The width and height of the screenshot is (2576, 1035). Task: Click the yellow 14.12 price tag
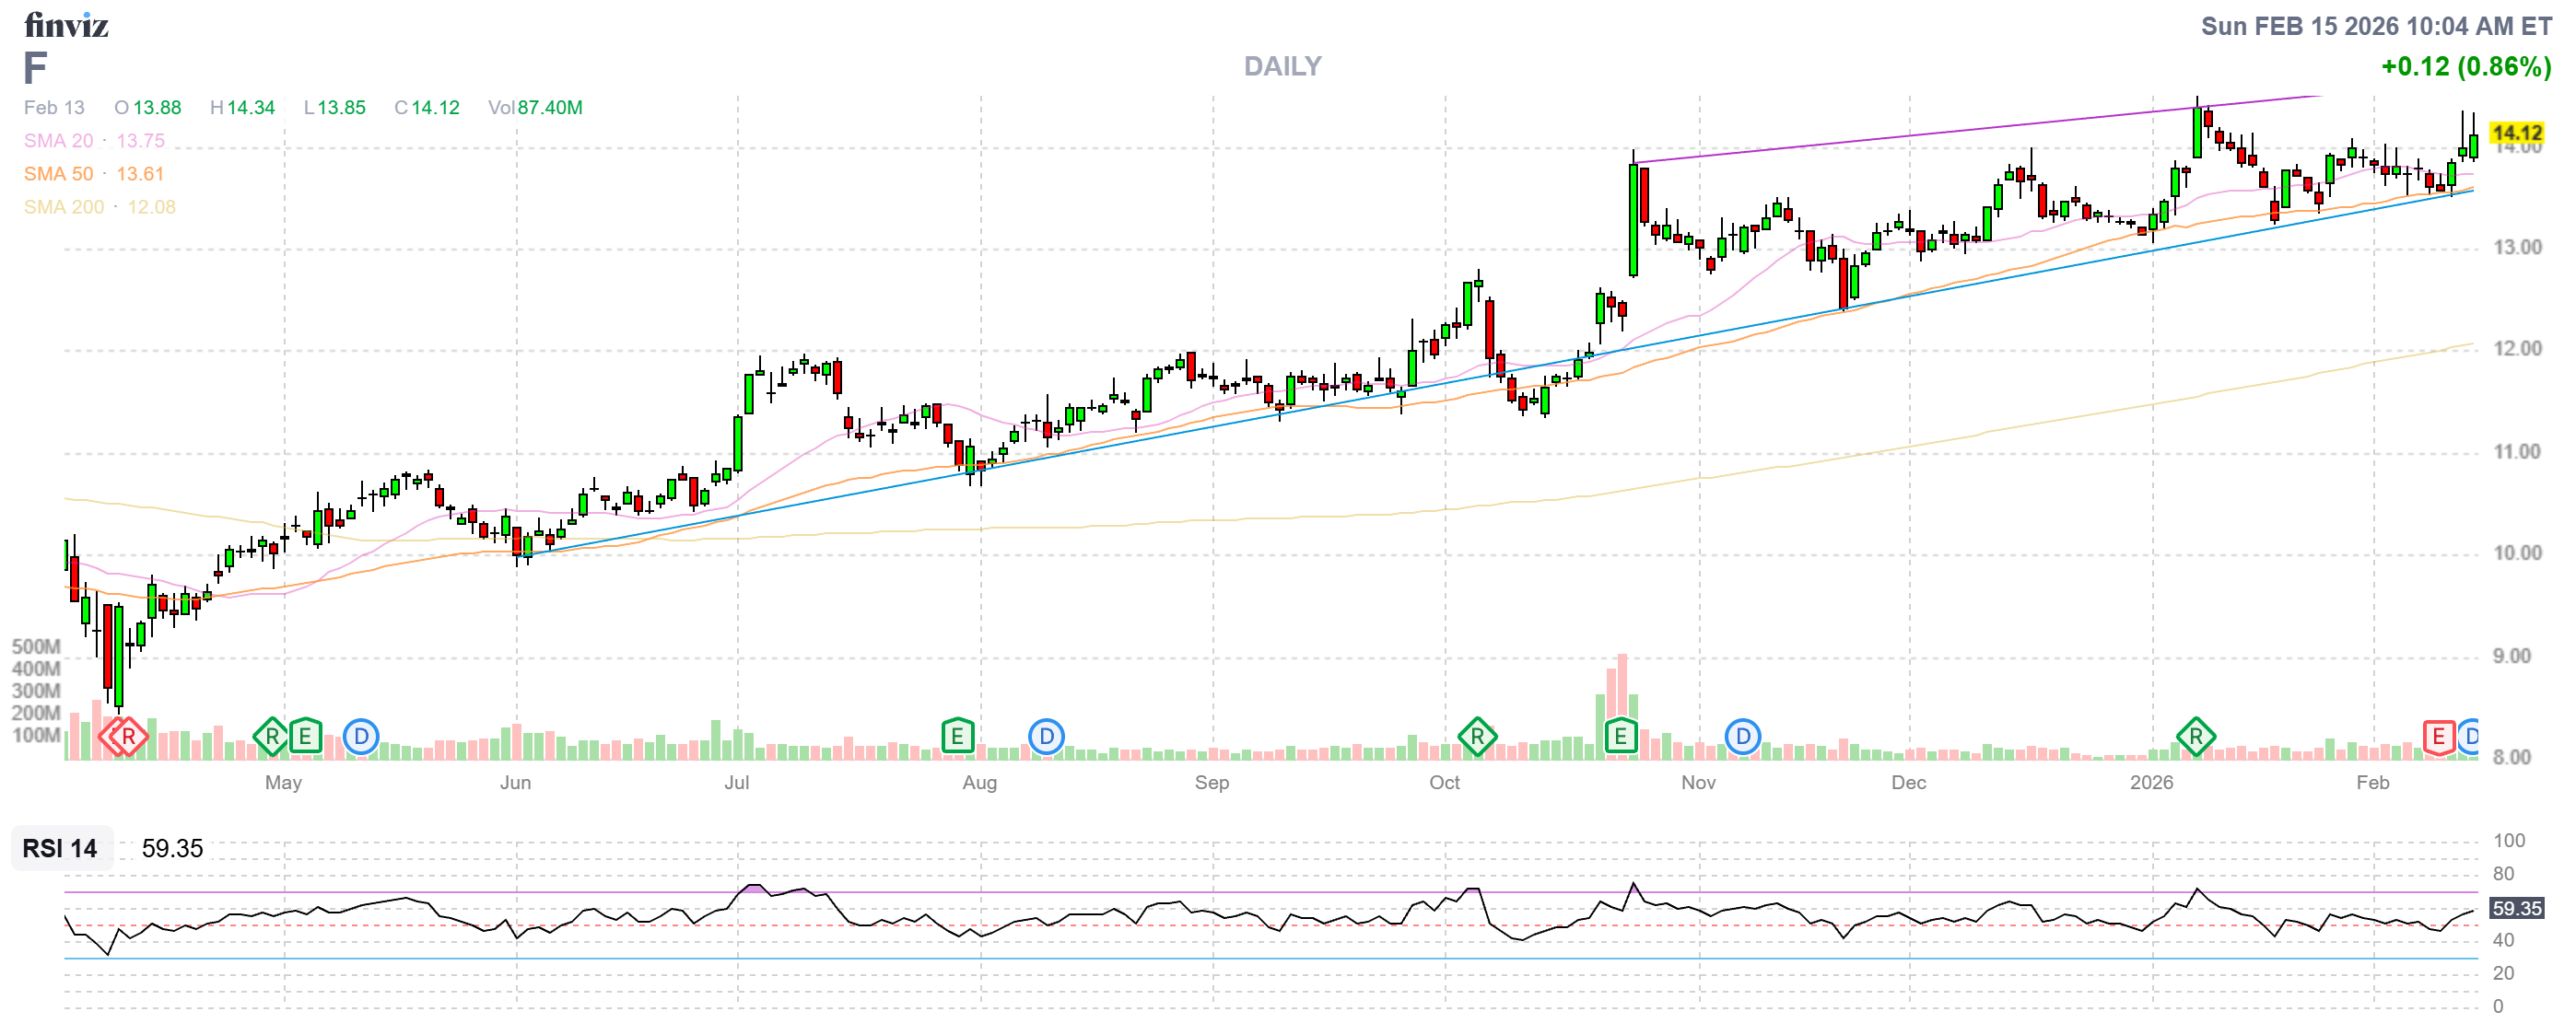2516,133
